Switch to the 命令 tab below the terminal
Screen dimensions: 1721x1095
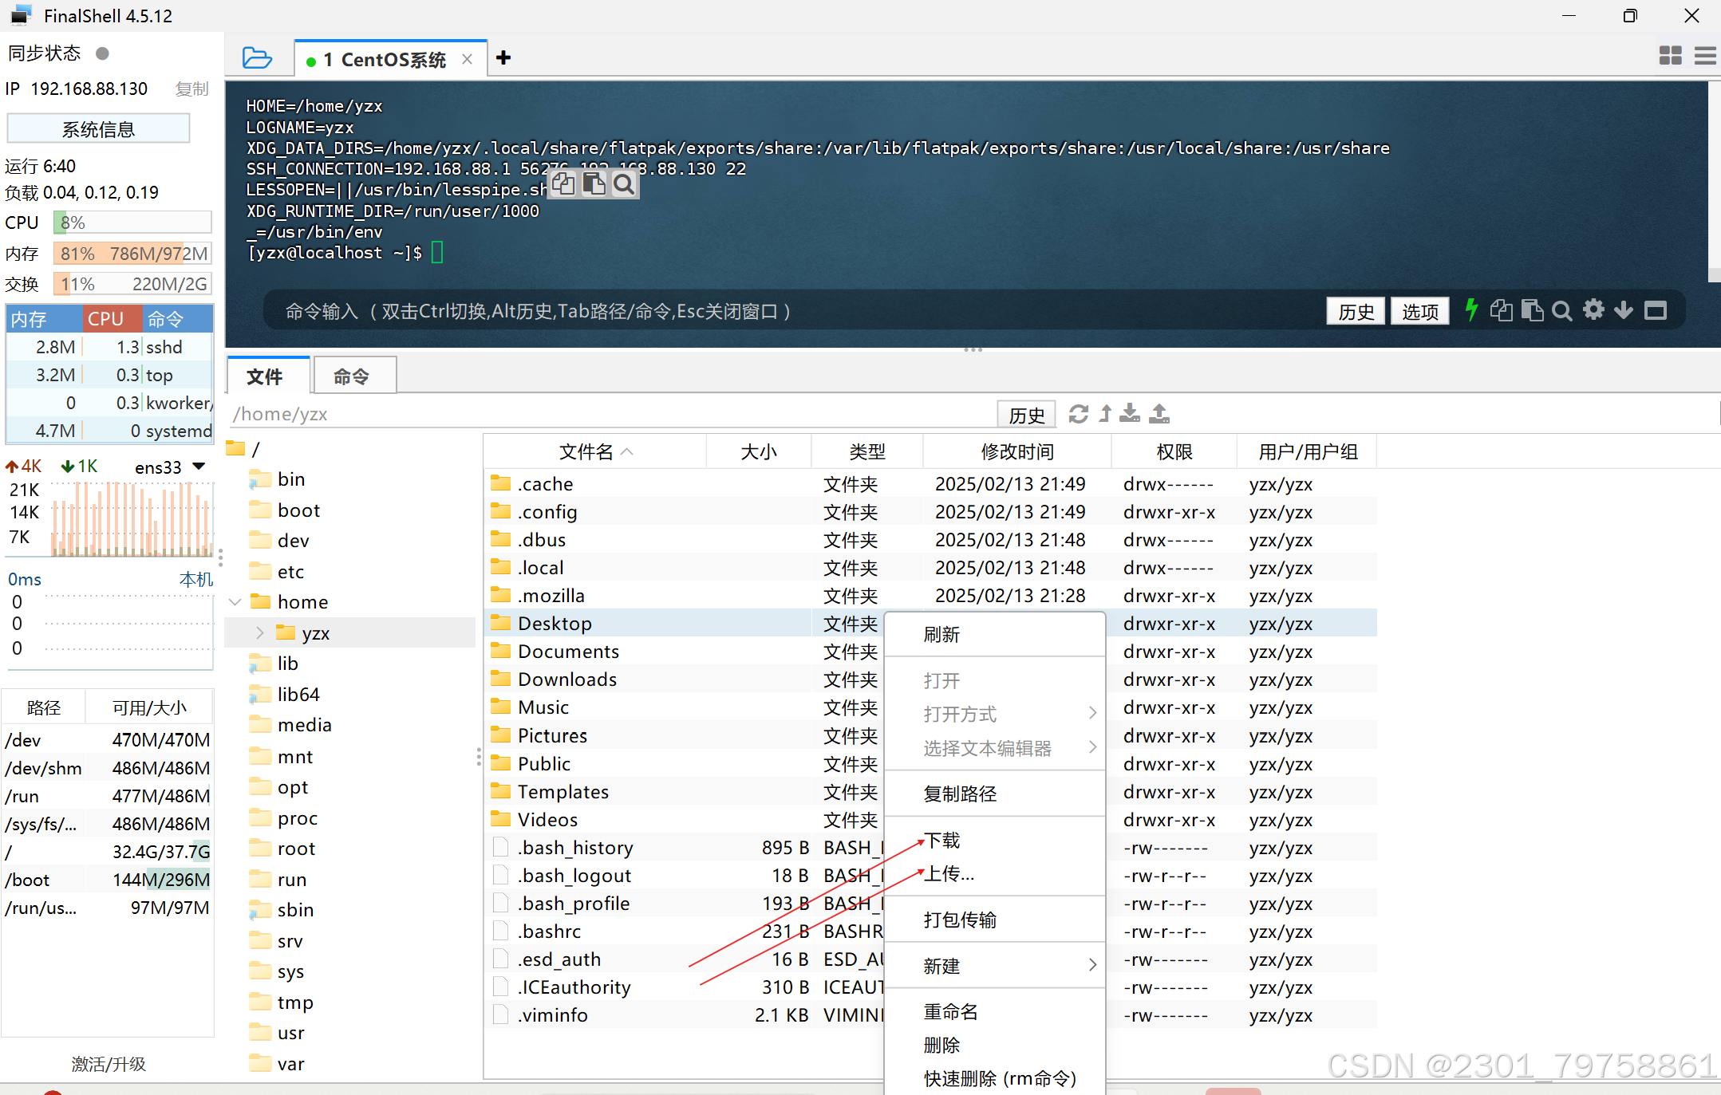(351, 376)
